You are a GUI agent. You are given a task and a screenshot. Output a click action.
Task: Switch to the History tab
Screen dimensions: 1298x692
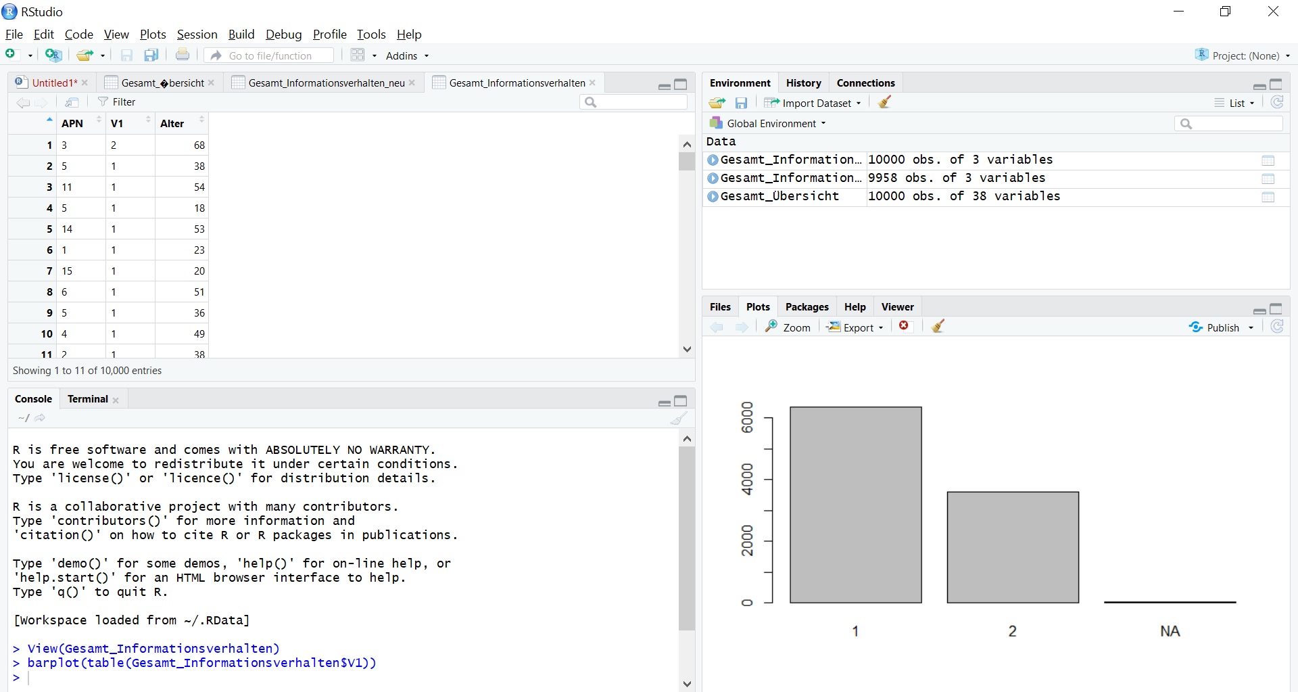pyautogui.click(x=803, y=83)
